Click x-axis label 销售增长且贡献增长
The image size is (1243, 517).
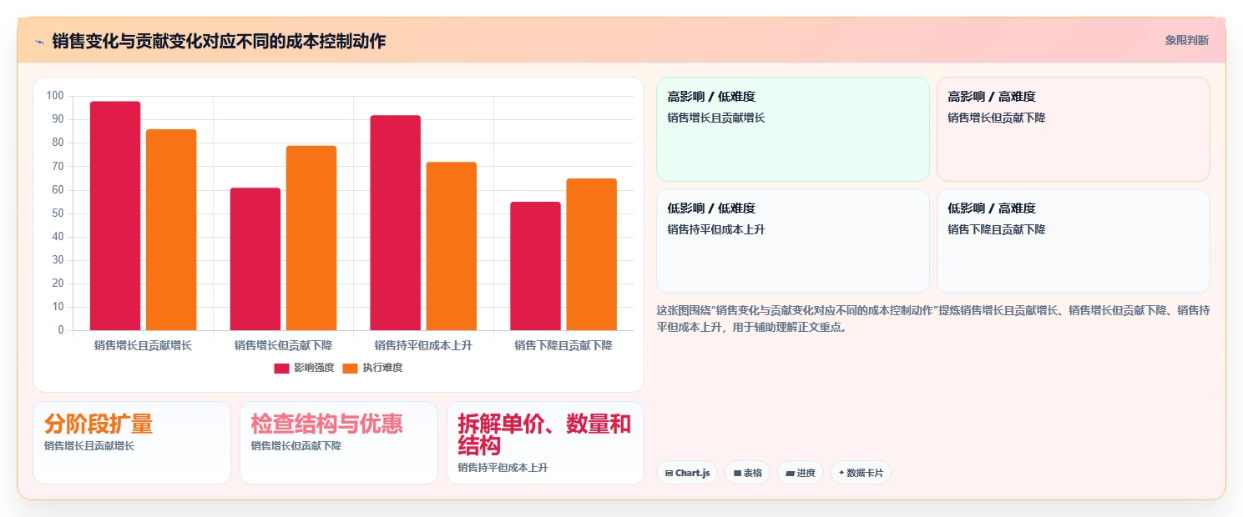(143, 345)
